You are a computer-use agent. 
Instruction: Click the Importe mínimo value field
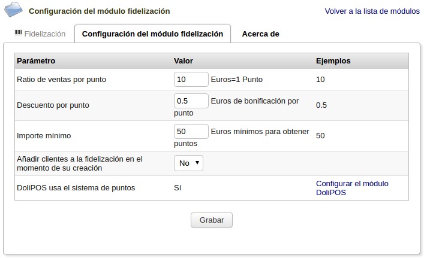tap(191, 131)
